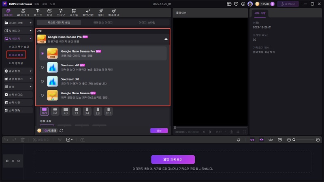Switch to 이미지 스타일 tab
324x182 pixels.
pos(147,23)
